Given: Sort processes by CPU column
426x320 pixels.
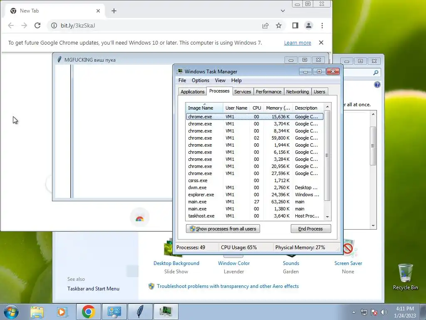Looking at the screenshot, I should 257,108.
